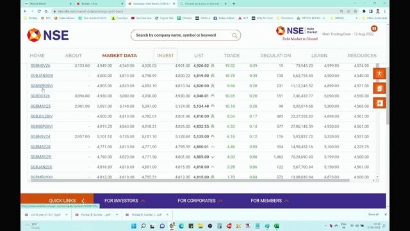Open the Chrome profile avatar
The image size is (410, 231).
[x=378, y=12]
